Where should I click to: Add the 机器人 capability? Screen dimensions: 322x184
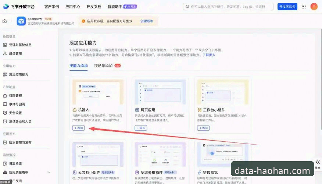pos(78,128)
